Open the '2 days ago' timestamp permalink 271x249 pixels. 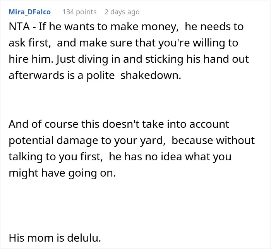122,12
